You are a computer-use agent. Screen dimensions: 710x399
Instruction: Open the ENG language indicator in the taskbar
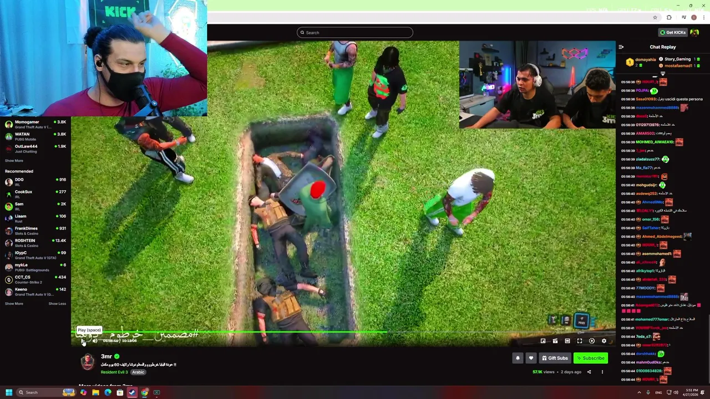point(659,392)
